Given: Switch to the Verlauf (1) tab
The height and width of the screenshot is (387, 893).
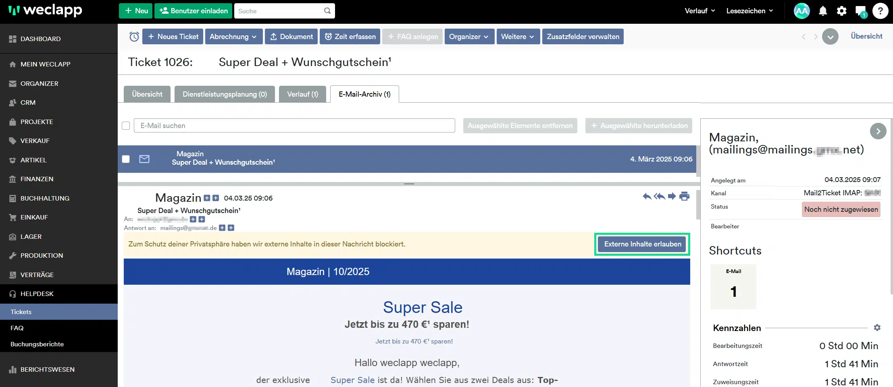Looking at the screenshot, I should [302, 94].
